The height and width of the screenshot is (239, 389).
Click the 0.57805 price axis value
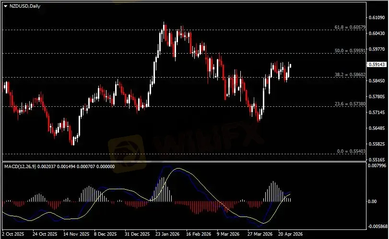pyautogui.click(x=377, y=97)
